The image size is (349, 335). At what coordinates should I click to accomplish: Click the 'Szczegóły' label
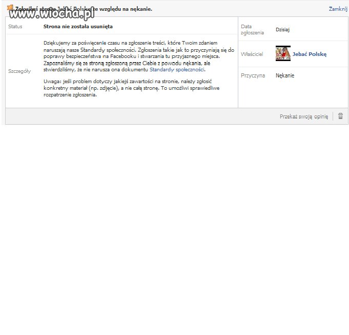(19, 71)
